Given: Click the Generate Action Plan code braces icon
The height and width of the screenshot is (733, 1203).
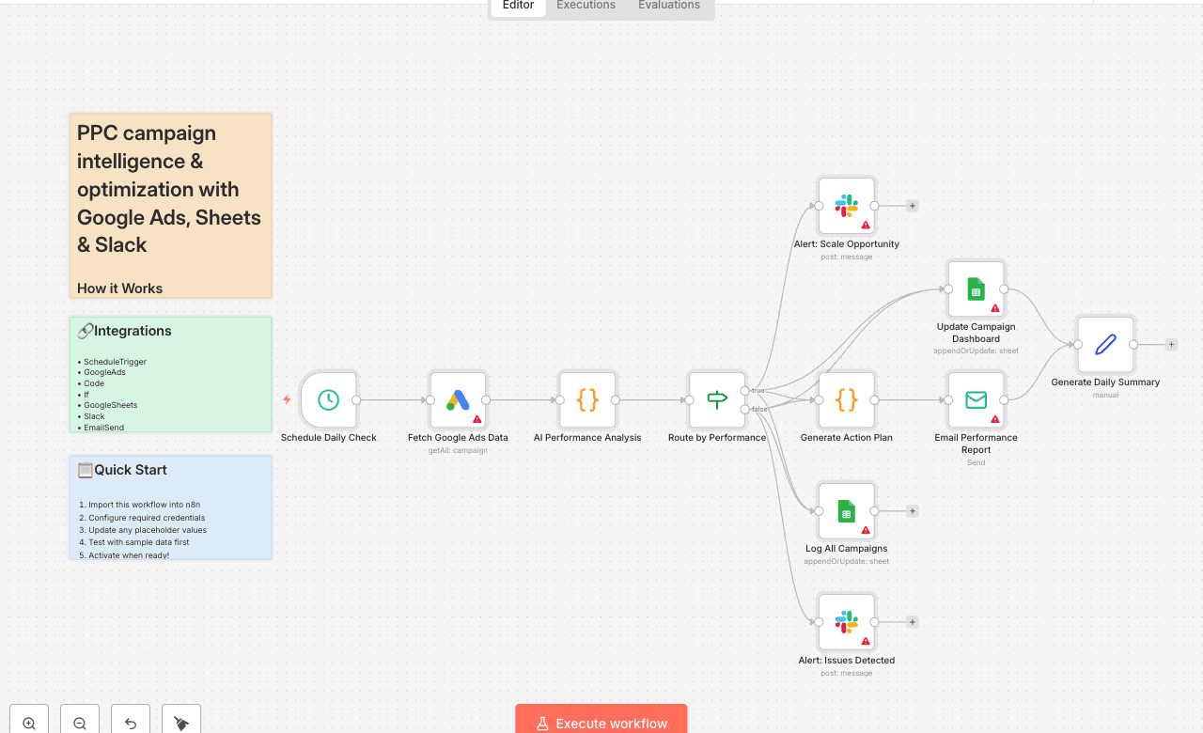Looking at the screenshot, I should point(846,399).
